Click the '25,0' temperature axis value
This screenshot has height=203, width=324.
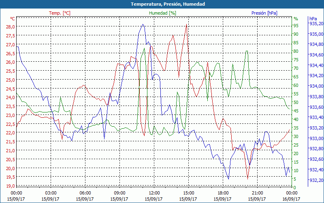point(11,80)
